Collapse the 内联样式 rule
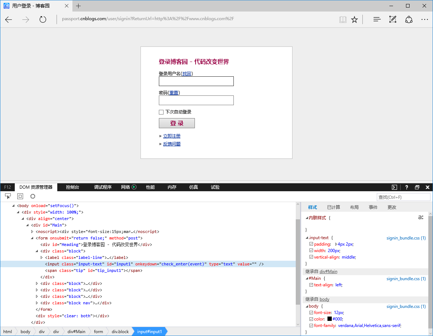The image size is (433, 336). tap(307, 218)
